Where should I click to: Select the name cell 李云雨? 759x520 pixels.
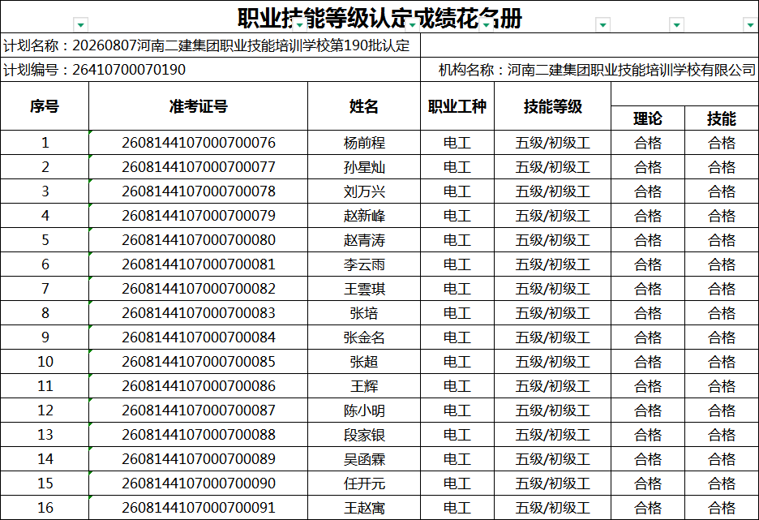coord(364,264)
